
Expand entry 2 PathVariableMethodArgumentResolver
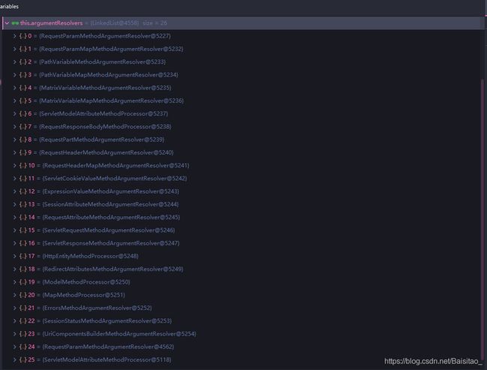14,62
